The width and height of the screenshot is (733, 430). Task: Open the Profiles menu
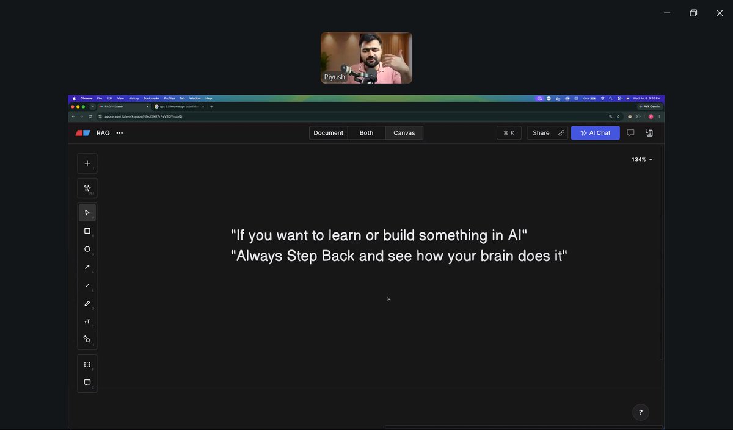point(169,98)
